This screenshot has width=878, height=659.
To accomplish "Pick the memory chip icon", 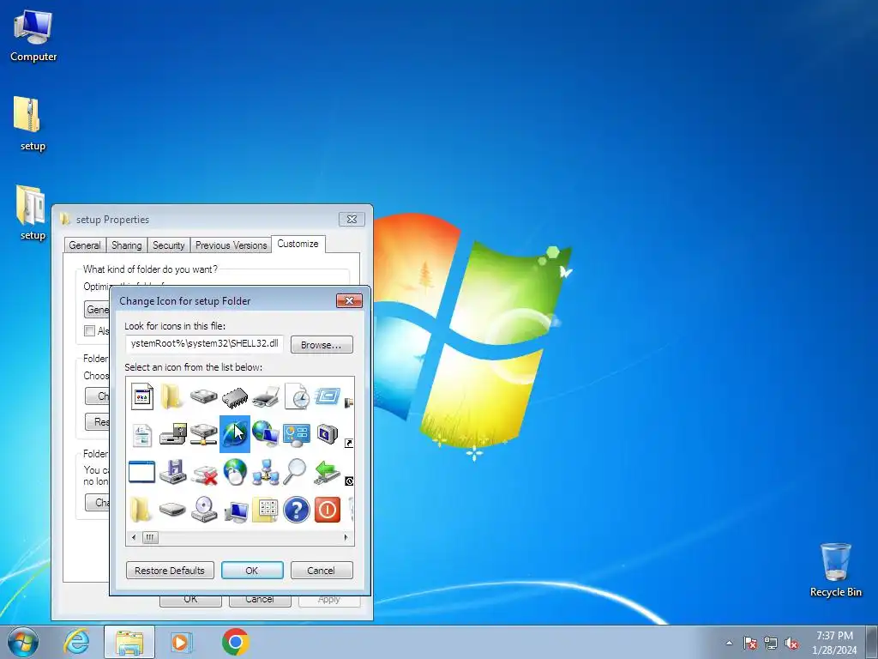I will 235,397.
